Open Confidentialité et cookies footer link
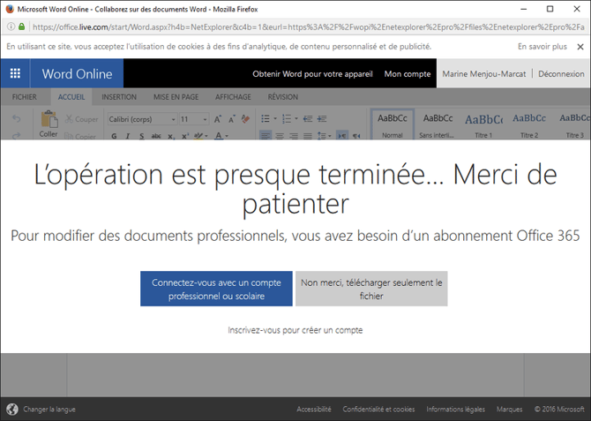 (378, 410)
